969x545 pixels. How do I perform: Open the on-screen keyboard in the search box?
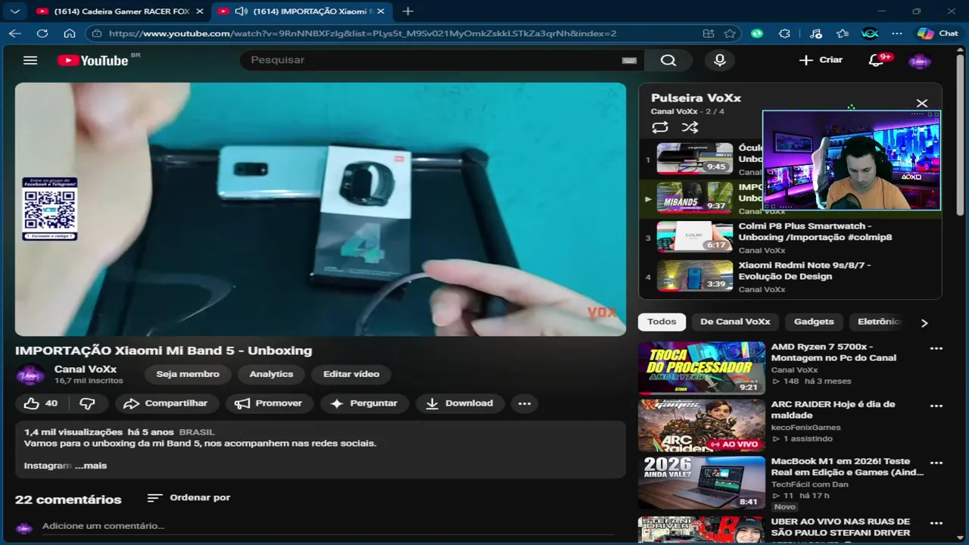click(x=629, y=61)
